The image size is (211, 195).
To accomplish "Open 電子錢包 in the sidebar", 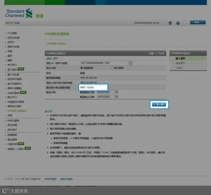I will [12, 70].
